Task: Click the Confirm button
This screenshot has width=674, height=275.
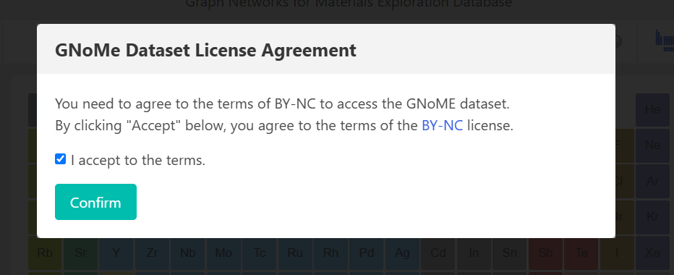Action: point(96,202)
